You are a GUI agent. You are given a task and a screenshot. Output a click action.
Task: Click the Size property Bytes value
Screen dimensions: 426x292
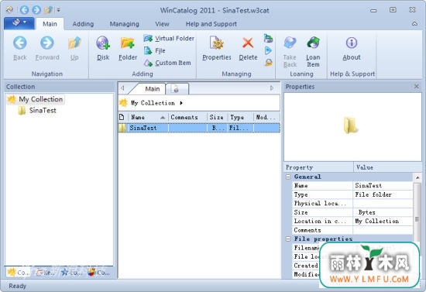(383, 212)
